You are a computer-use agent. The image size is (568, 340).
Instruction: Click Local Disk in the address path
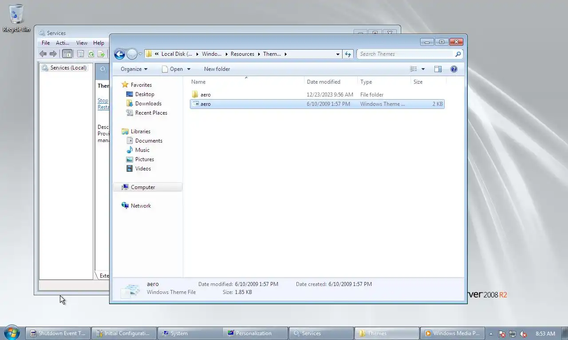click(177, 54)
